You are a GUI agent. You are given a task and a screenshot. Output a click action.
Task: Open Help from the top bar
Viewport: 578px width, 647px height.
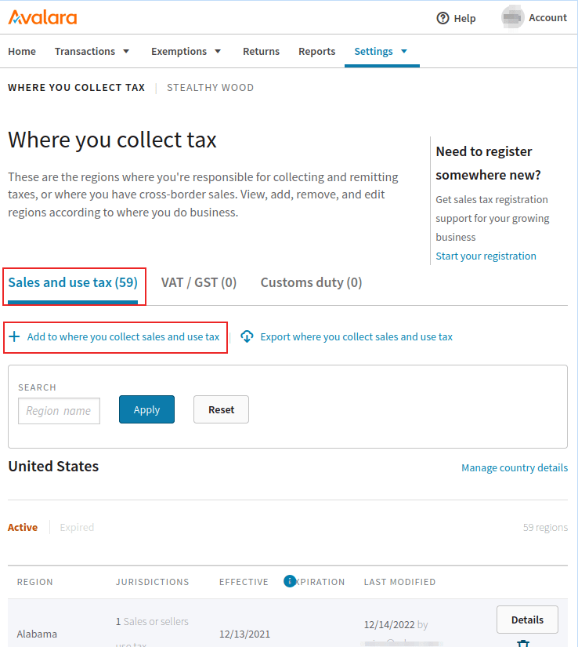pyautogui.click(x=455, y=17)
